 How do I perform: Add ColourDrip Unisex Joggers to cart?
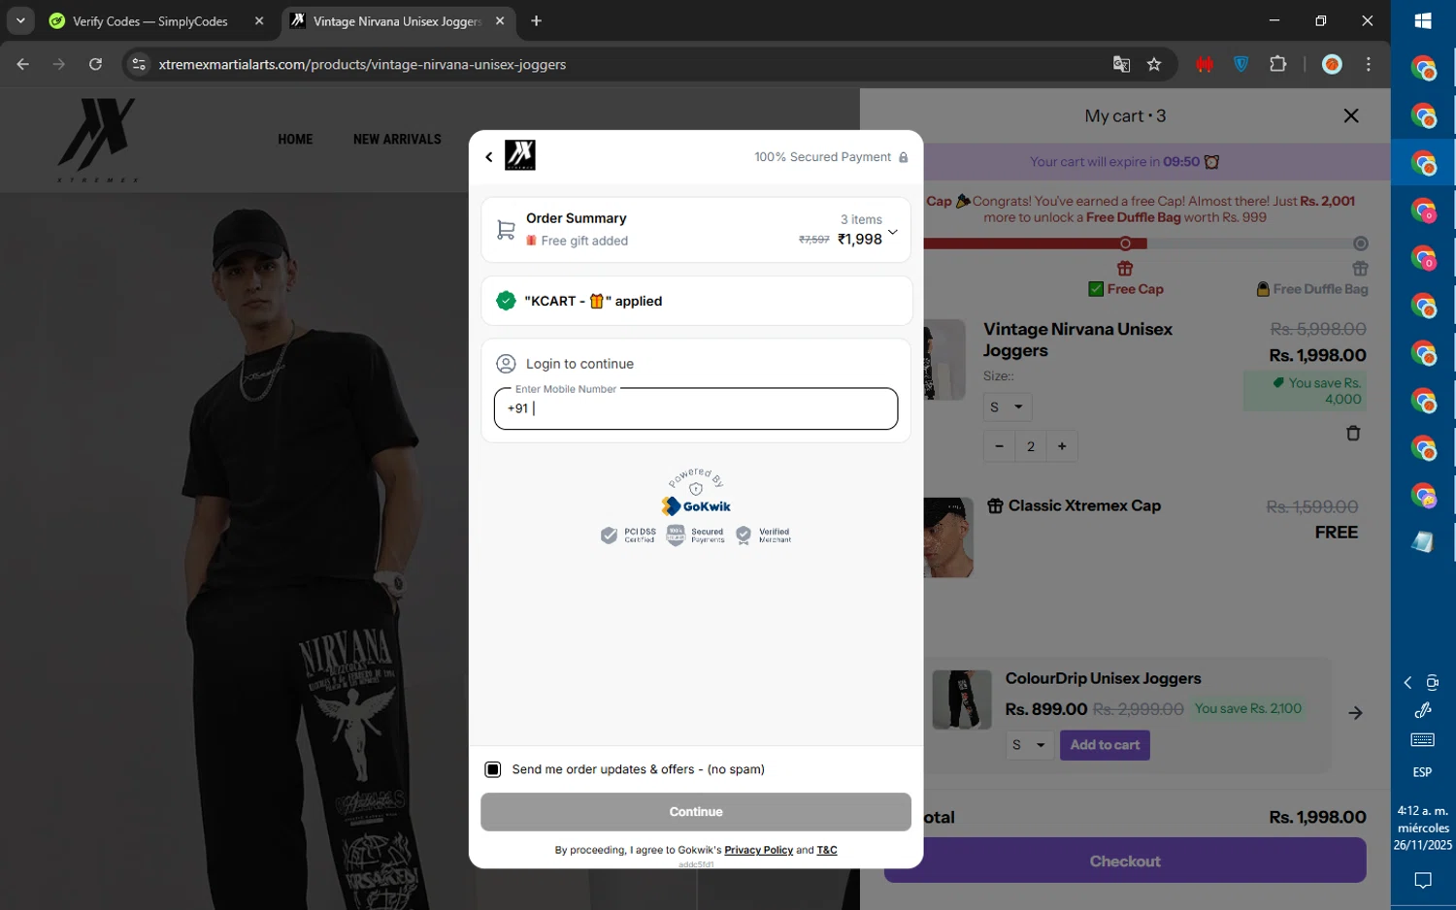[1105, 745]
